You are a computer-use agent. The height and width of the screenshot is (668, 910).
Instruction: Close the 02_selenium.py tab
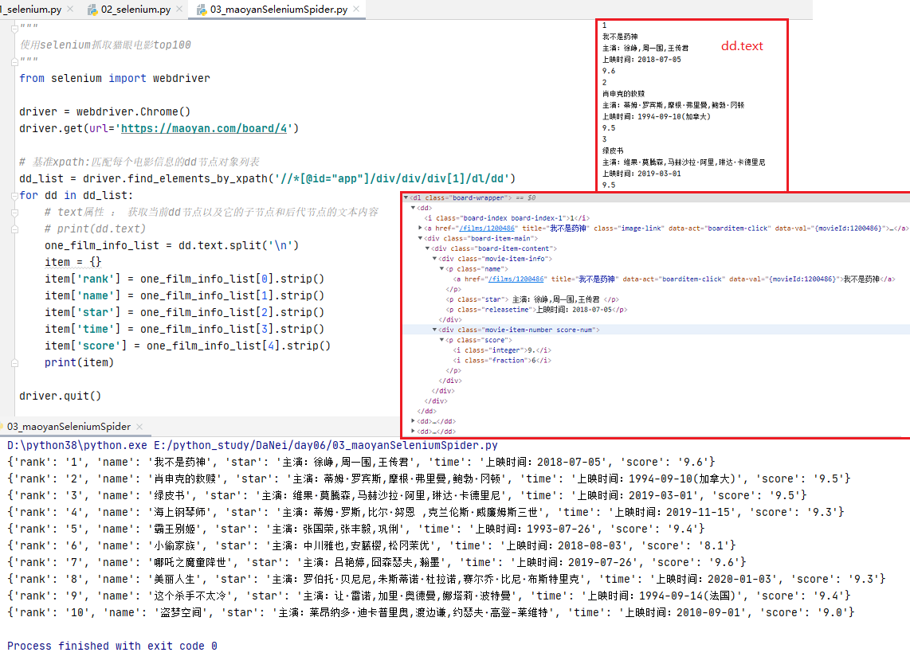(179, 10)
